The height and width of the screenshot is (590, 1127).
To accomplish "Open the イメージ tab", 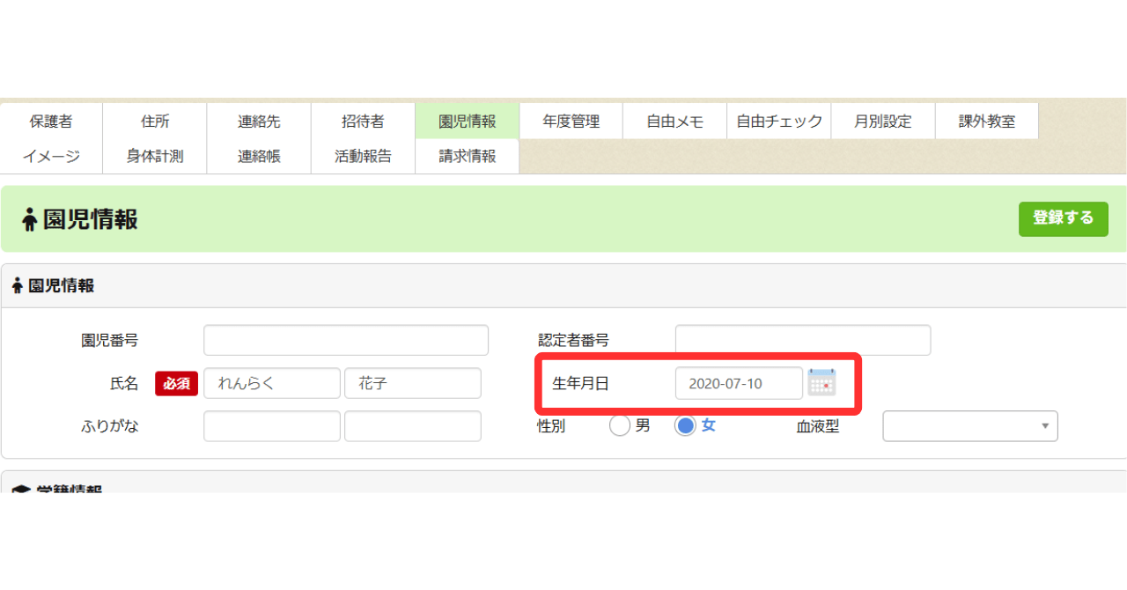I will tap(51, 157).
